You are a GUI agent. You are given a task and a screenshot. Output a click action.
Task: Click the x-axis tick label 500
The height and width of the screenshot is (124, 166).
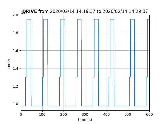click(128, 114)
